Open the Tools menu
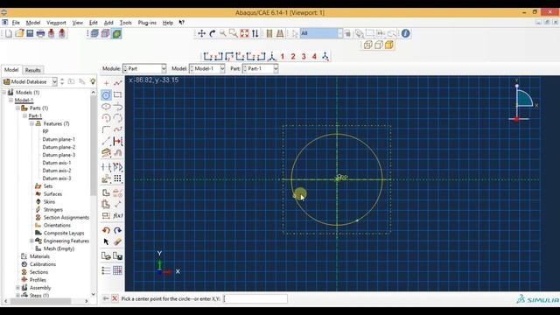Screen dimensions: 560x315 tap(125, 23)
